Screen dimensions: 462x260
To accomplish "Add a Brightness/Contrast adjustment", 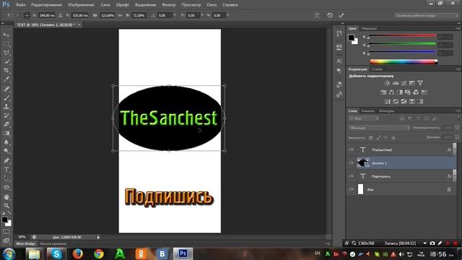I will [x=387, y=83].
